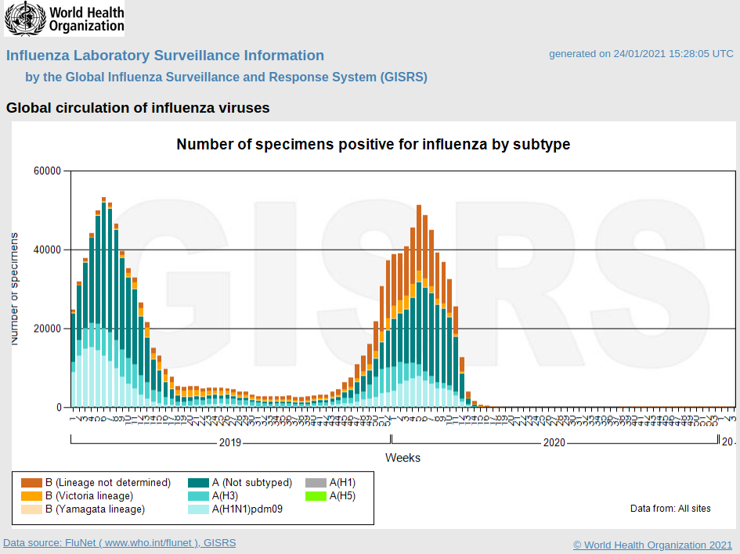Open the FluNet data source link
Screen dimensions: 740x554
(119, 543)
